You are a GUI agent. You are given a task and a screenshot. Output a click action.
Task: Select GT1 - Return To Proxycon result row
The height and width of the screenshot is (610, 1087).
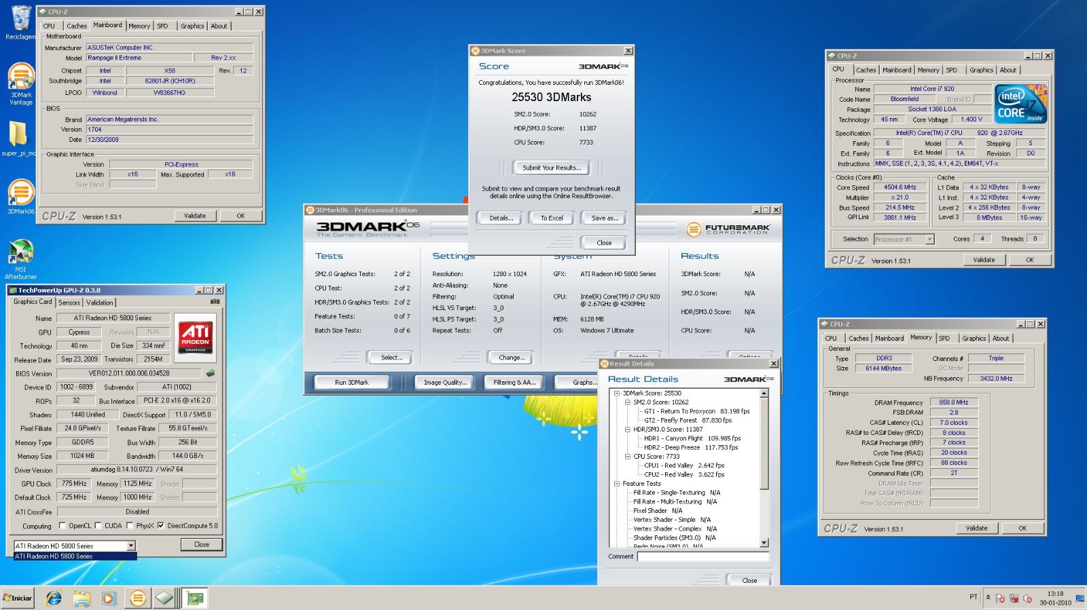point(697,411)
